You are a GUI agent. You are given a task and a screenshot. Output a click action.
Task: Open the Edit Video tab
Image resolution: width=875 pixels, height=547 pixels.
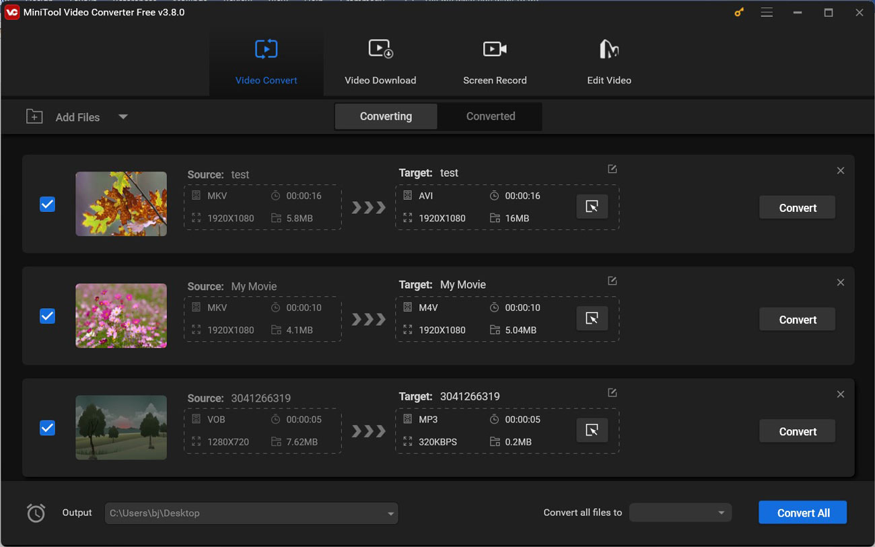coord(609,63)
